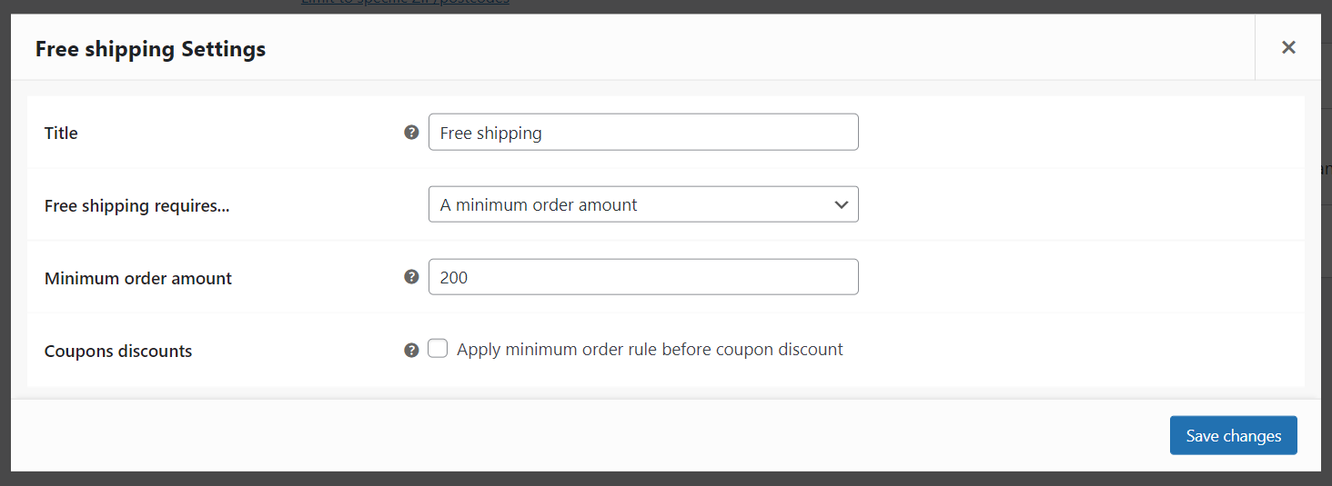Close the Free shipping Settings dialog

click(x=1288, y=47)
